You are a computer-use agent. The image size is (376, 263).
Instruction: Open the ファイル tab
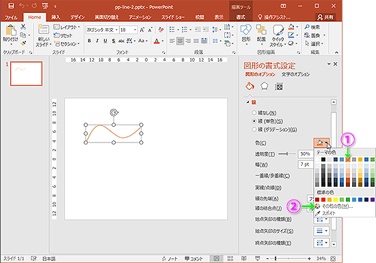pyautogui.click(x=11, y=17)
